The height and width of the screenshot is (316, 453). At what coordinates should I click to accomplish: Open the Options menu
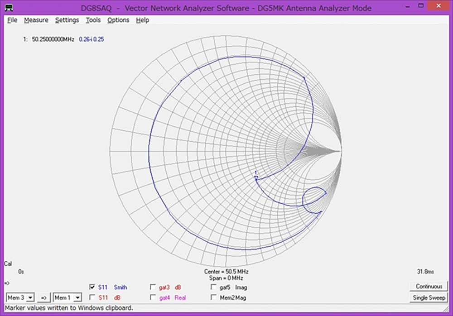(x=118, y=20)
